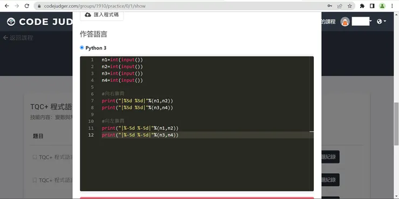Click the share page icon
This screenshot has width=399, height=199.
[x=340, y=6]
